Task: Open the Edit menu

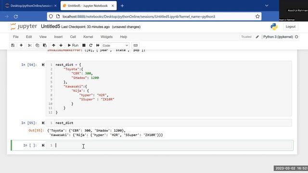Action: point(29,37)
